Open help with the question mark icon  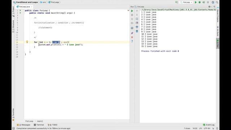pos(132,41)
